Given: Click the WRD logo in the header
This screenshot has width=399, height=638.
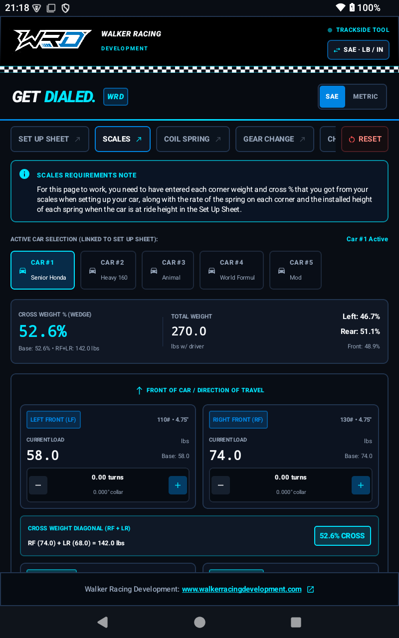Looking at the screenshot, I should point(52,40).
